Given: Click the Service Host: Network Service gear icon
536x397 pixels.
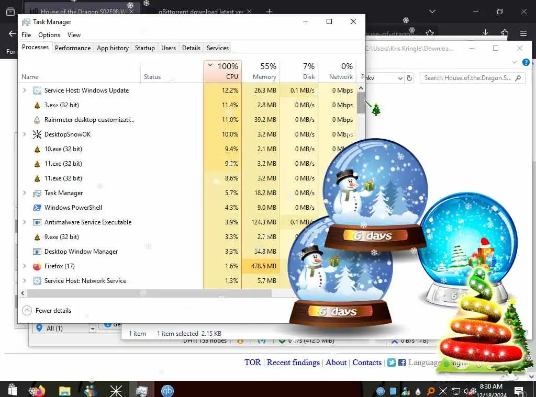Looking at the screenshot, I should pyautogui.click(x=37, y=281).
